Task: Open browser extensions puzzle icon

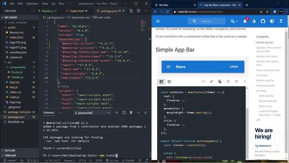Action: click(275, 12)
